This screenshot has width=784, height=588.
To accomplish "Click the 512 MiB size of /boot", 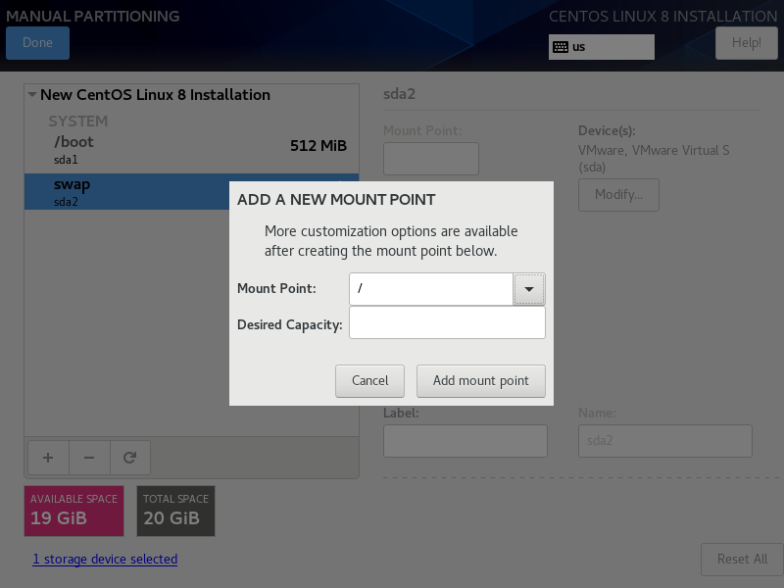I will [x=318, y=145].
